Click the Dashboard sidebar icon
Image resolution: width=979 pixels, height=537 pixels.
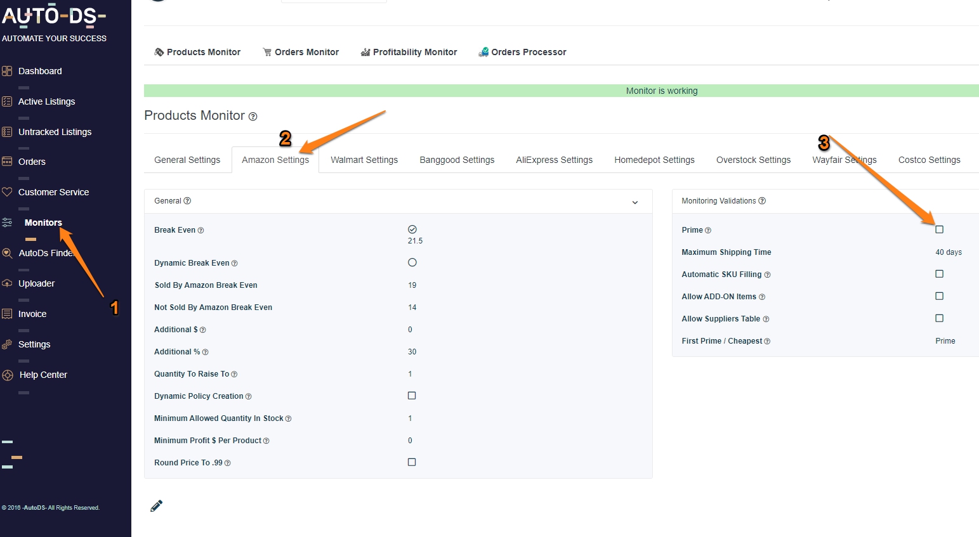pos(7,71)
